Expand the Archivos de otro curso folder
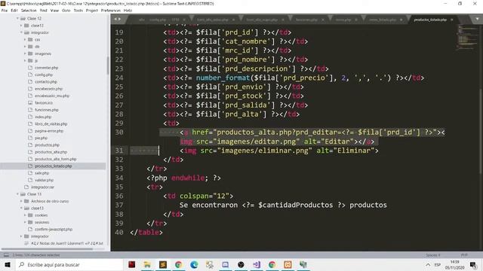This screenshot has width=483, height=271. tap(21, 201)
